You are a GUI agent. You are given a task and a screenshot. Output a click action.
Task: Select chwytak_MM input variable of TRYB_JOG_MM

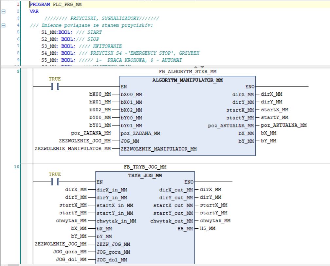coord(71,221)
